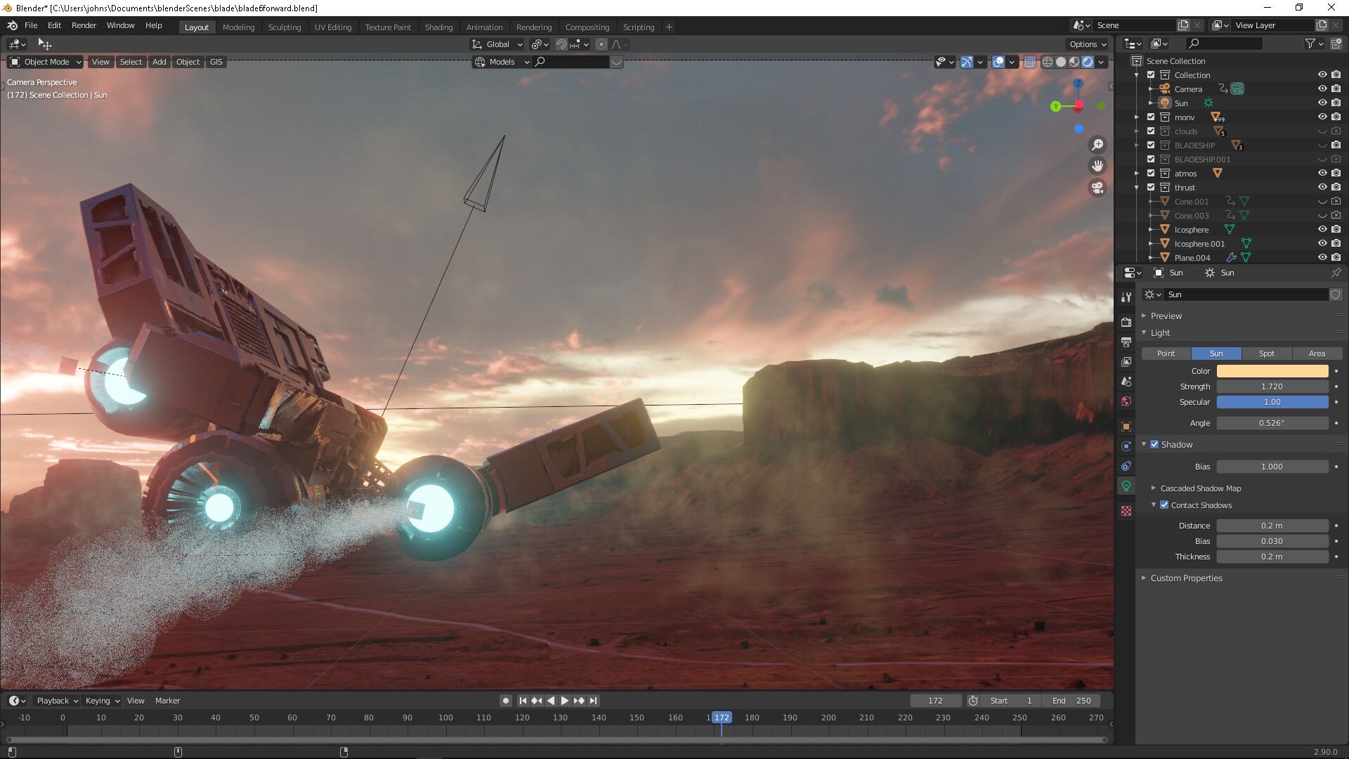
Task: Click the Options button in header
Action: pyautogui.click(x=1087, y=44)
